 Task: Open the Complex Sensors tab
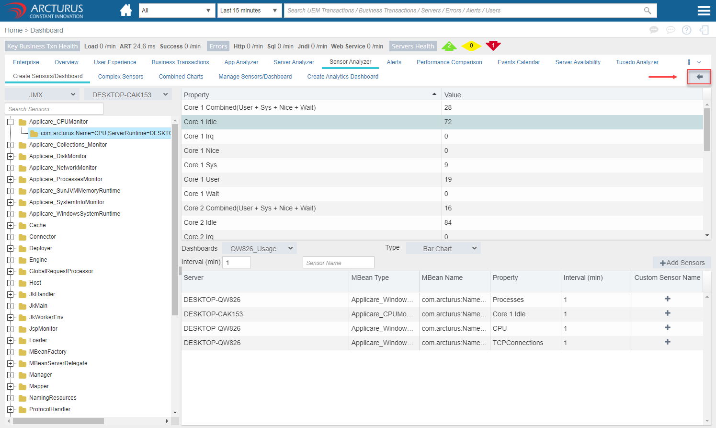(121, 77)
